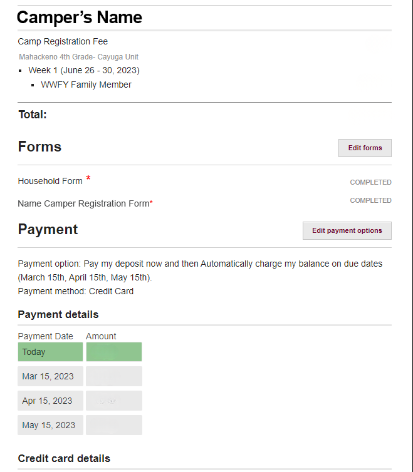This screenshot has width=413, height=472.
Task: Select the Mar 15, 2023 payment date
Action: (x=50, y=376)
